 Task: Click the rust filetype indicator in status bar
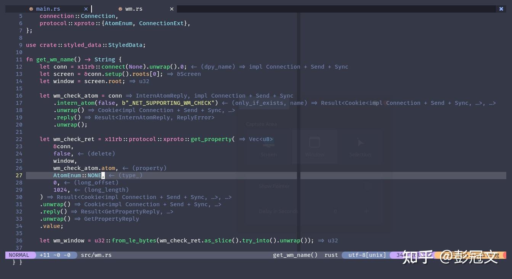[331, 255]
